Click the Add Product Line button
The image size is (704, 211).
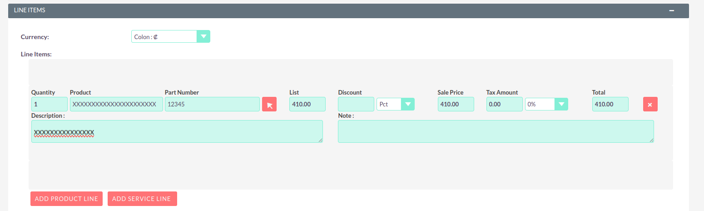point(66,199)
